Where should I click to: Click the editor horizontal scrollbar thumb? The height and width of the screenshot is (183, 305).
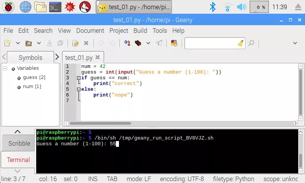coord(100,123)
